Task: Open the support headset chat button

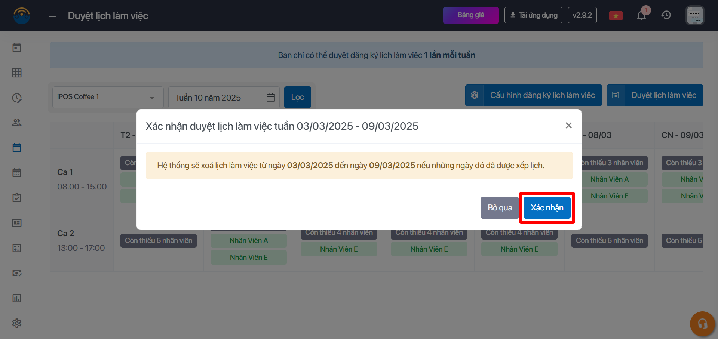Action: pyautogui.click(x=702, y=324)
